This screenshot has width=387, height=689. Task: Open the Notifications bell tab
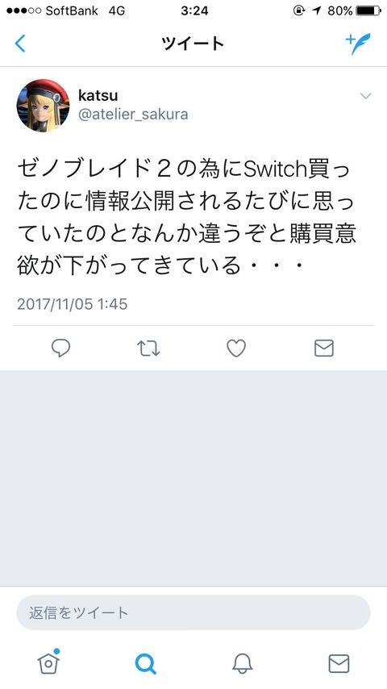point(242,663)
